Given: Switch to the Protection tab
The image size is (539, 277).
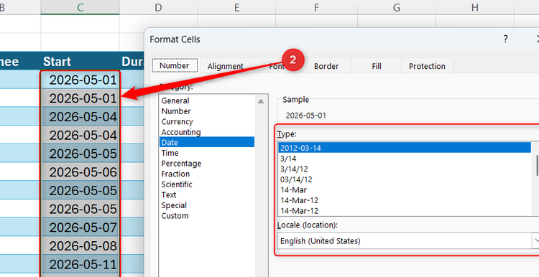Looking at the screenshot, I should 427,66.
